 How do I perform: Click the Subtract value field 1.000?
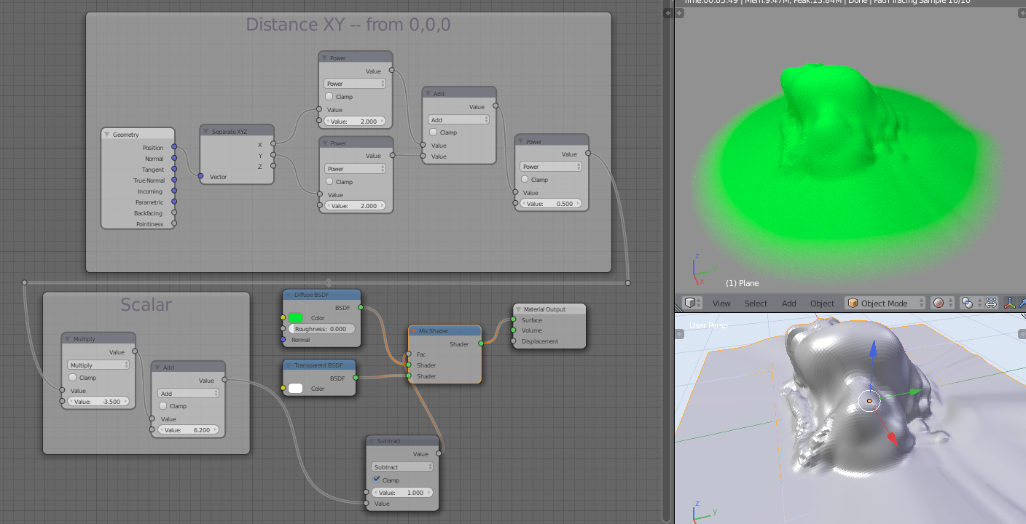tap(402, 492)
